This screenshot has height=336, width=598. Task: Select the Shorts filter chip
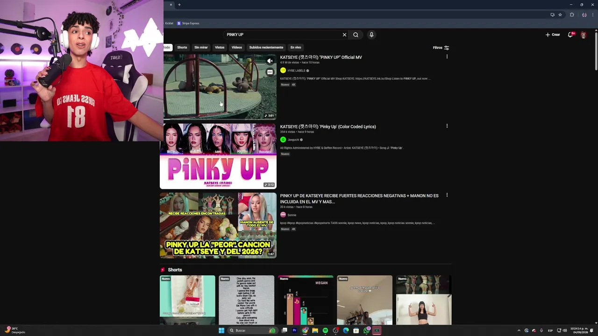(182, 47)
